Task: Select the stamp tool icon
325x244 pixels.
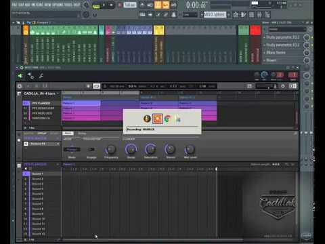Action: click(173, 15)
